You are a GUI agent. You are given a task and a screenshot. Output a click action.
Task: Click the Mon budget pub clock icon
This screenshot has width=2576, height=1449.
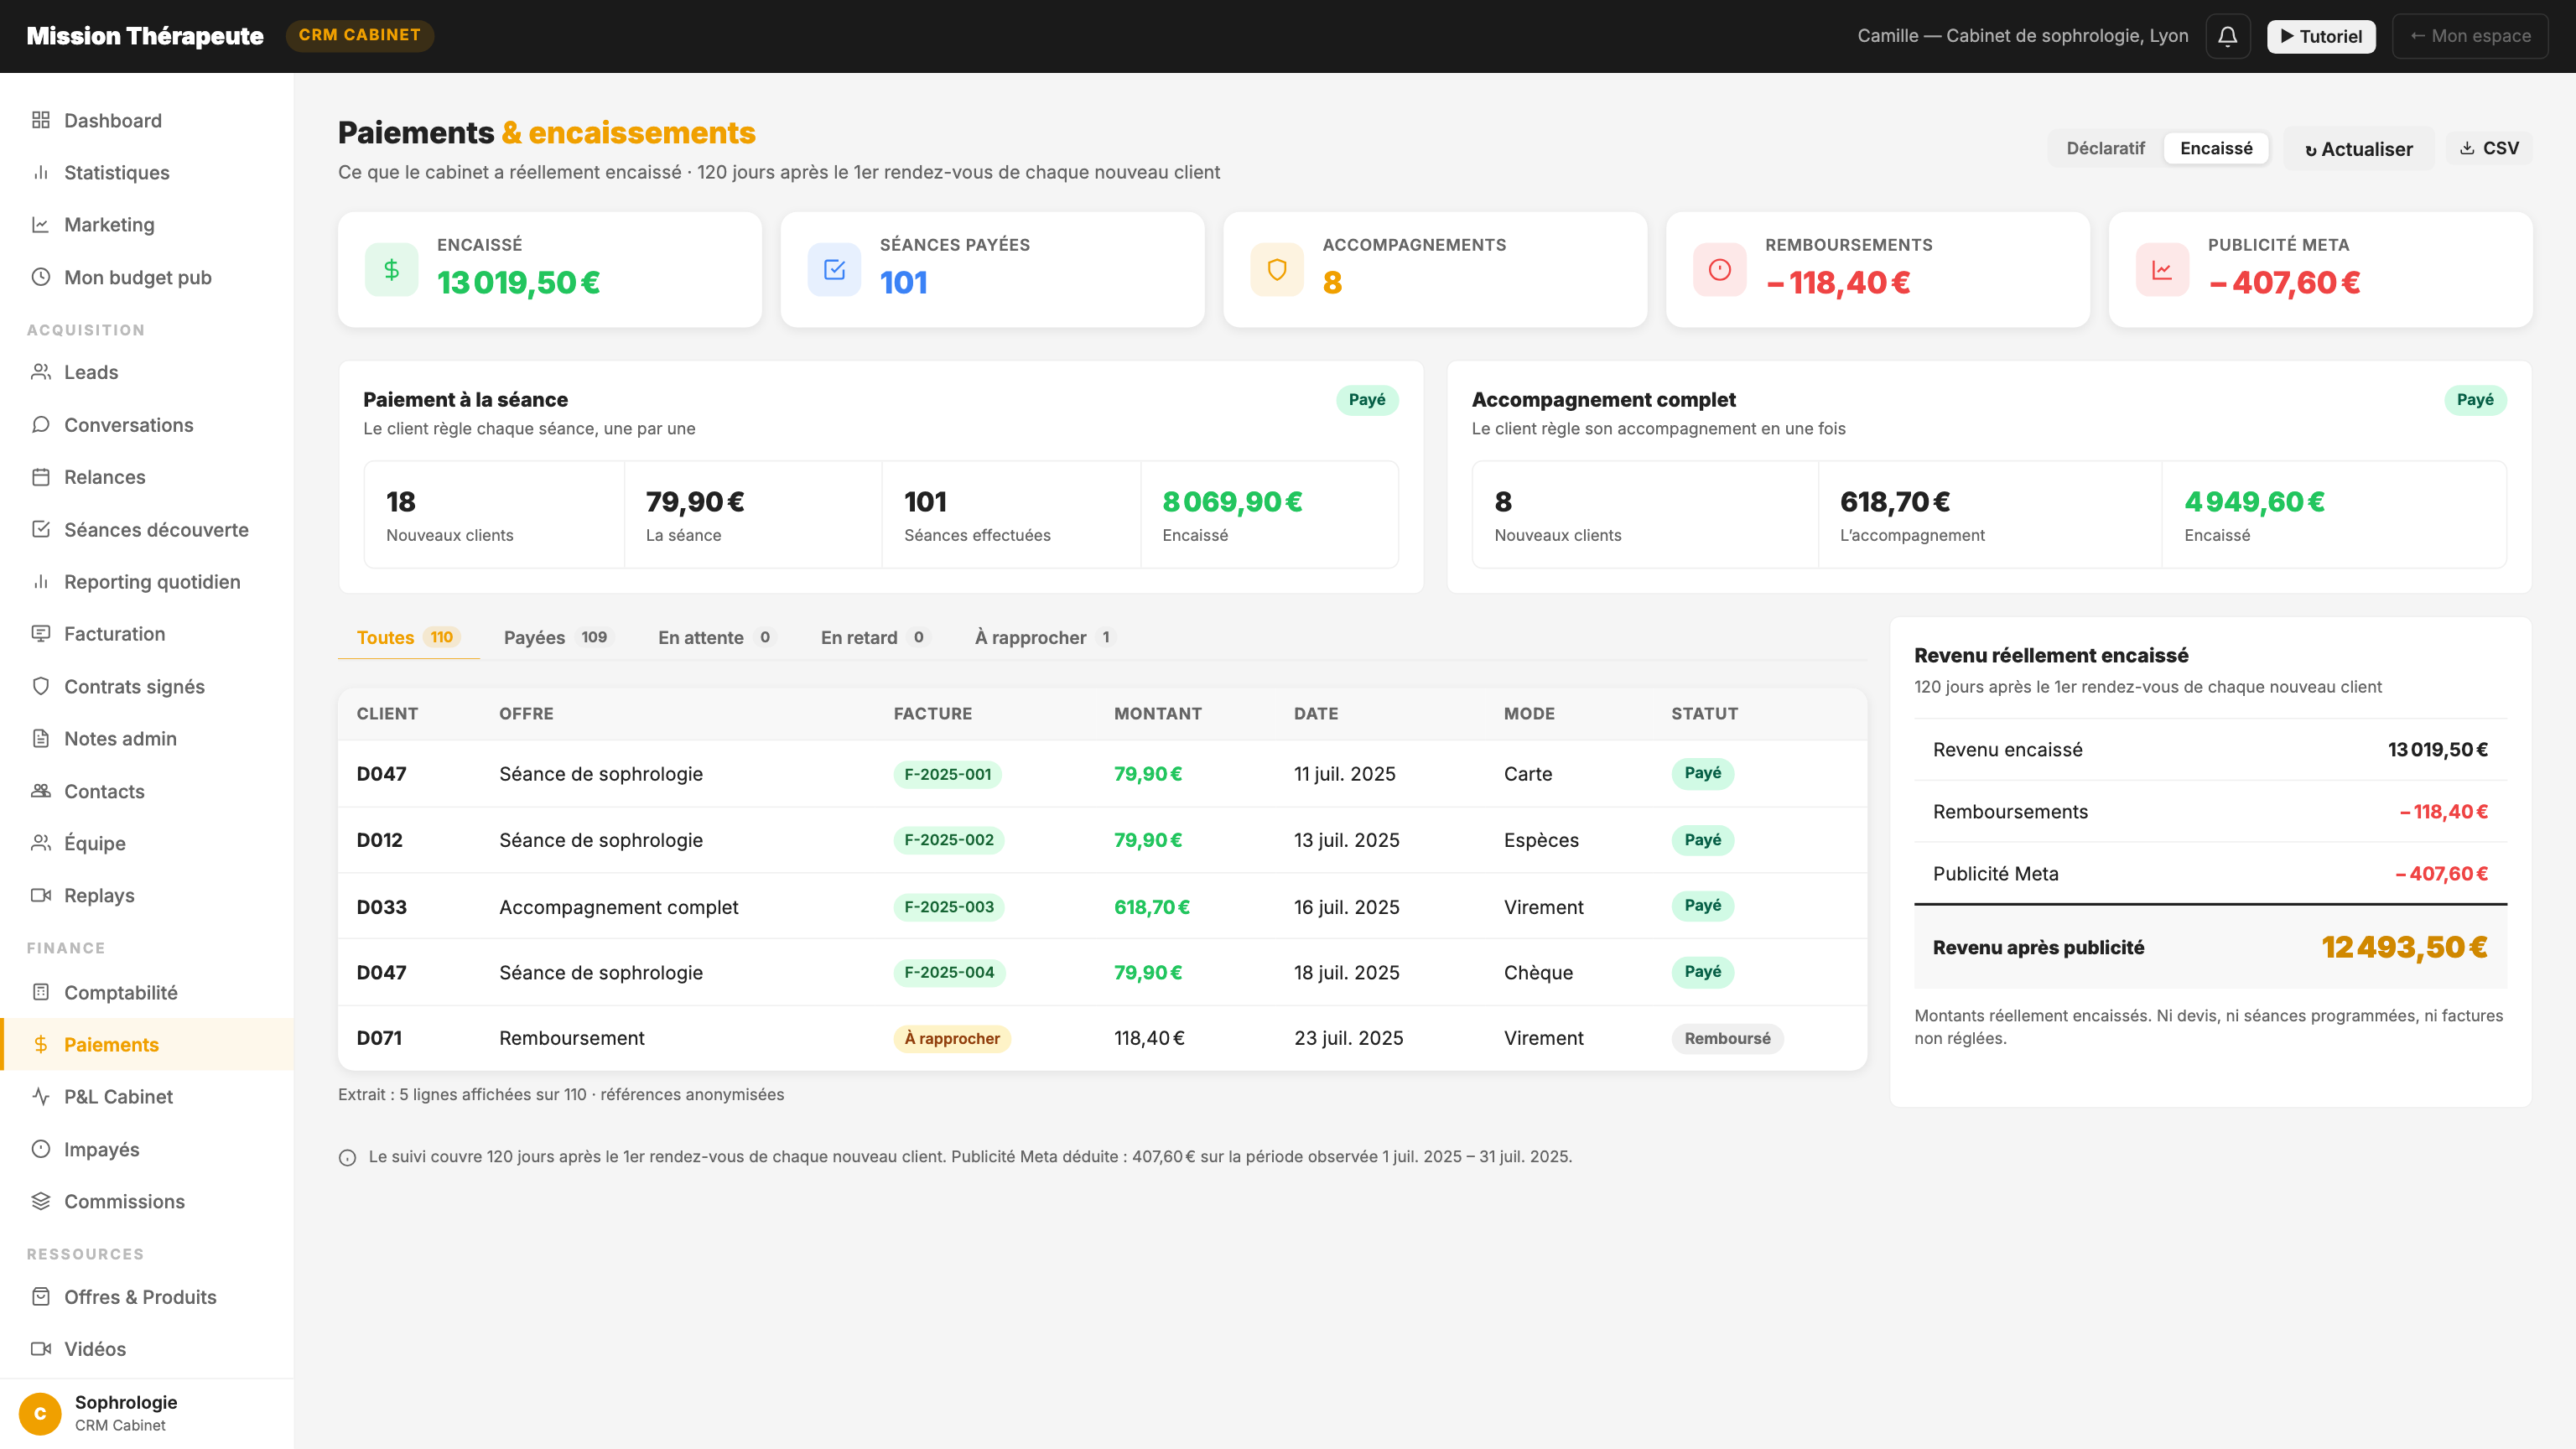tap(41, 277)
